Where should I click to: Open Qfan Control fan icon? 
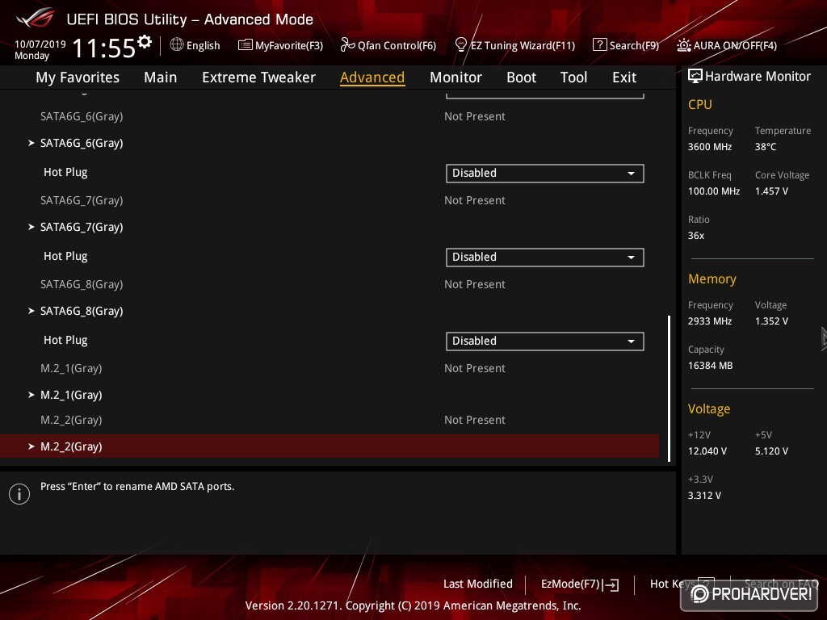point(347,45)
